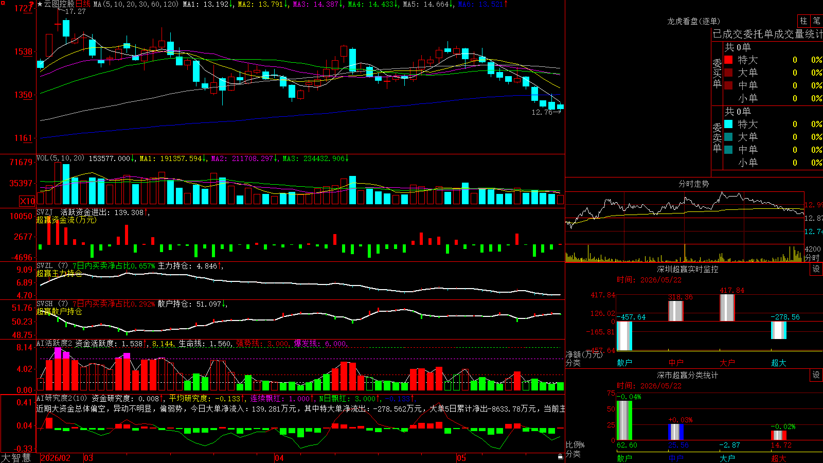823x463 pixels.
Task: Click the 超赢主力持仓 label
Action: [x=59, y=273]
